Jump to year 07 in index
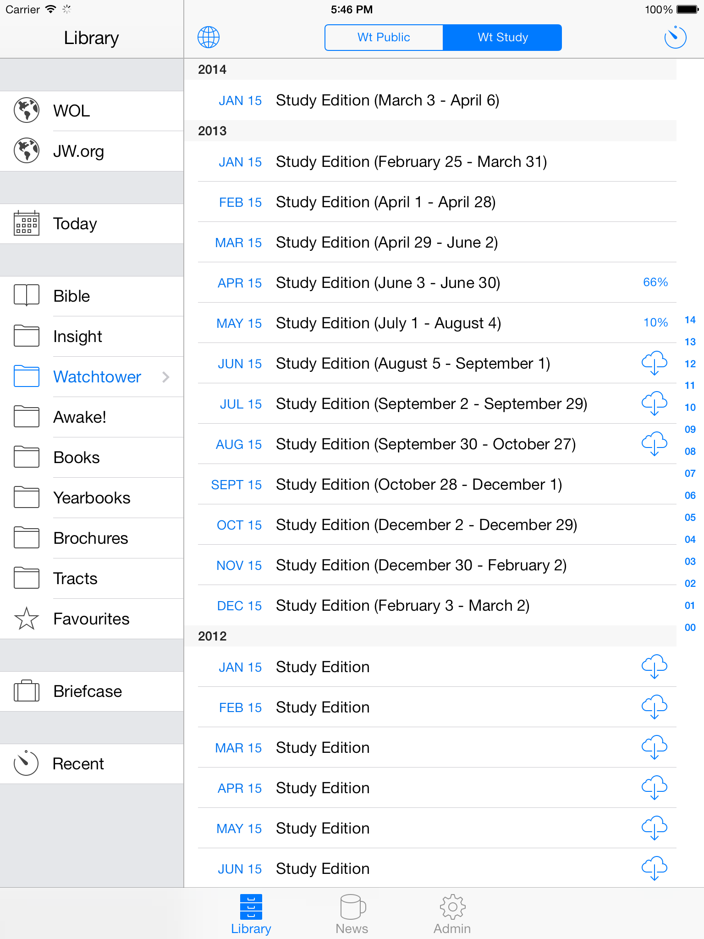 click(x=690, y=474)
